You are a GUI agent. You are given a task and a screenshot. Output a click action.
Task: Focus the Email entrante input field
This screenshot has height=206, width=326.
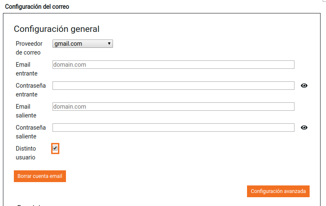click(173, 65)
